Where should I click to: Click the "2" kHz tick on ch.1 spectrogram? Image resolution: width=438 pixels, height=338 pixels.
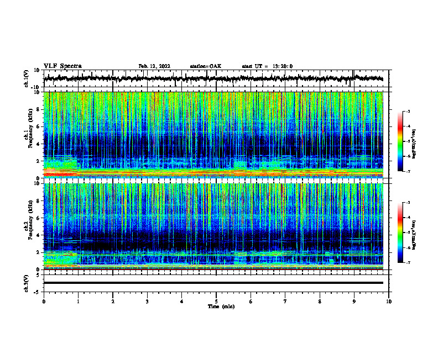[39, 161]
